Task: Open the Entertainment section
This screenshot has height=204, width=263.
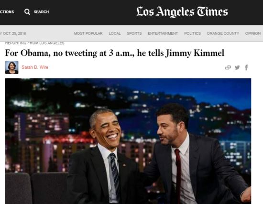Action: [163, 33]
